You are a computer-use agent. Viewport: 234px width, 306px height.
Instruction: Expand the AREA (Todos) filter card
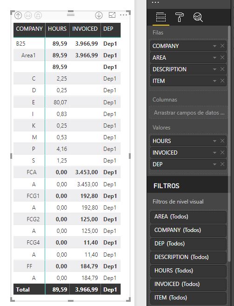click(188, 217)
